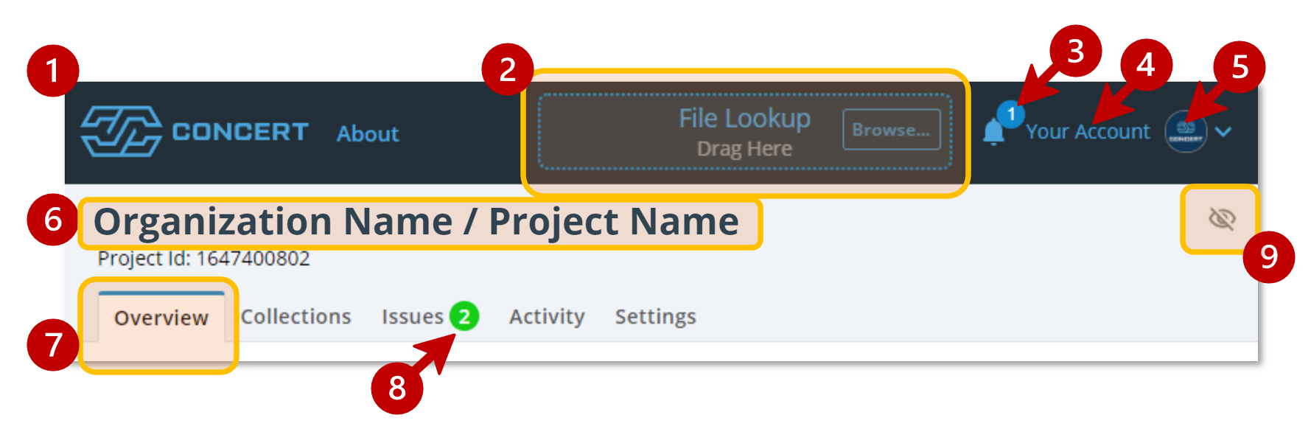Select the Overview tab
Image resolution: width=1311 pixels, height=426 pixels.
click(161, 318)
